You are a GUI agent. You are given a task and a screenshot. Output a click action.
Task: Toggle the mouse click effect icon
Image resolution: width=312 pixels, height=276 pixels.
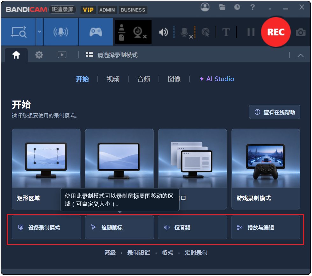click(206, 32)
